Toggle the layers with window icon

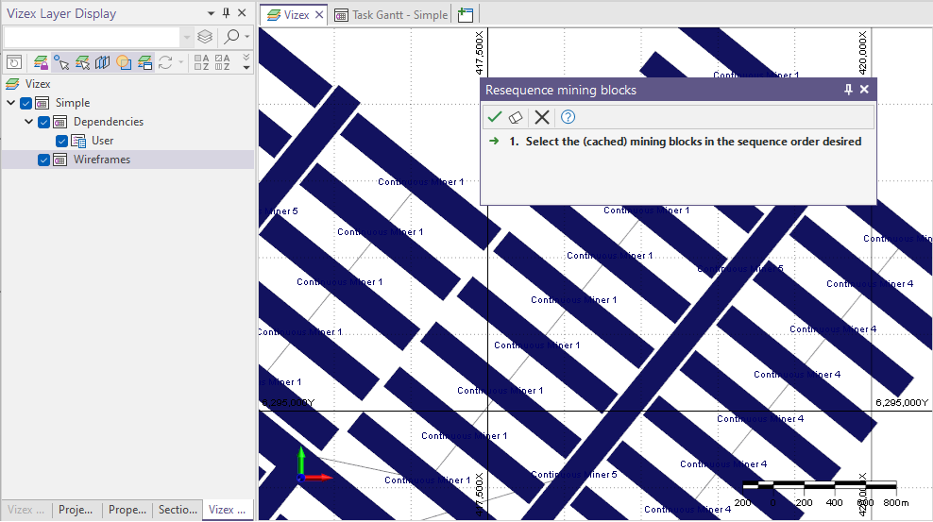tap(144, 62)
